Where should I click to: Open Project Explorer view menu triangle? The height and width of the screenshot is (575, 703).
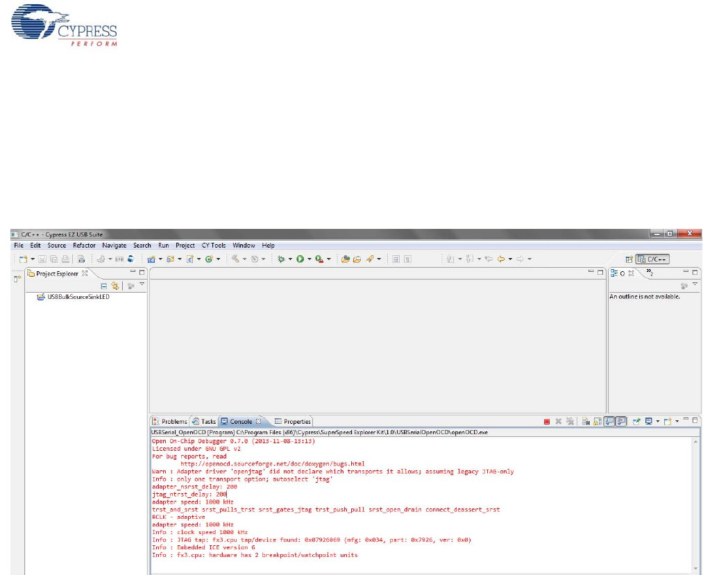(142, 284)
